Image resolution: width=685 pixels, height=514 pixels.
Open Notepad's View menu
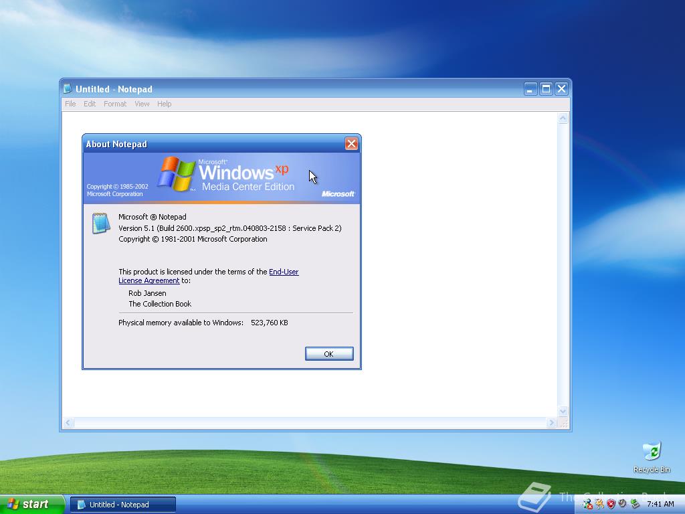[x=142, y=104]
